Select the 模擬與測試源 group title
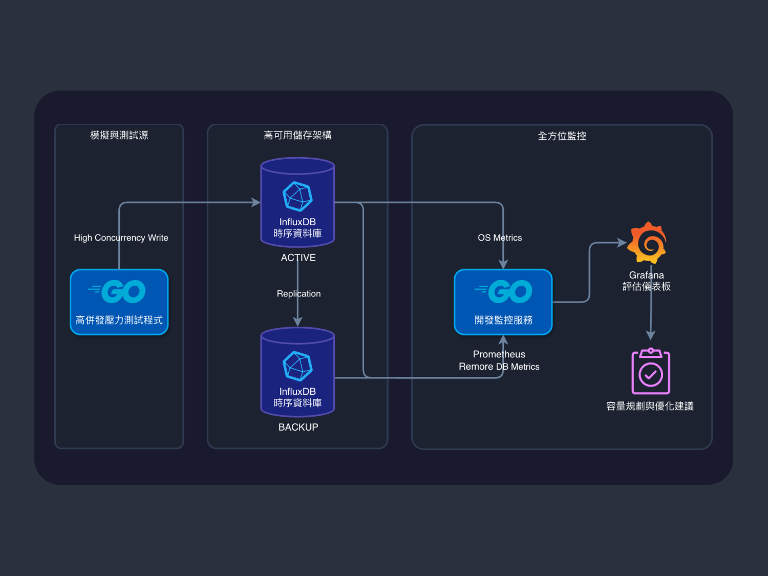 point(119,135)
